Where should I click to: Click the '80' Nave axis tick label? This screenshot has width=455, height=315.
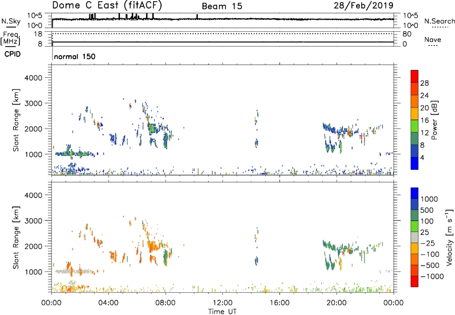[x=407, y=34]
